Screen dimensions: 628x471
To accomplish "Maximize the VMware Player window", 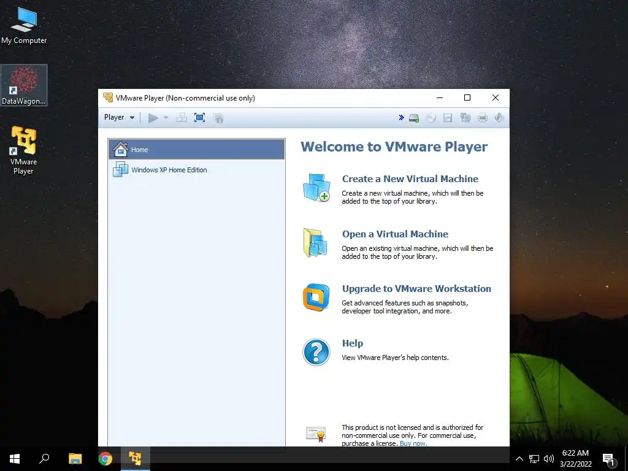I will (x=467, y=98).
